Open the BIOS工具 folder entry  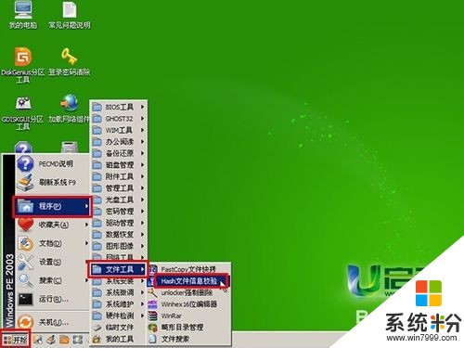(x=119, y=107)
